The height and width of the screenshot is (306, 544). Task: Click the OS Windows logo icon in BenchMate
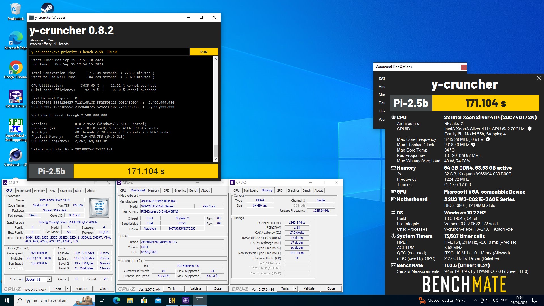(393, 212)
